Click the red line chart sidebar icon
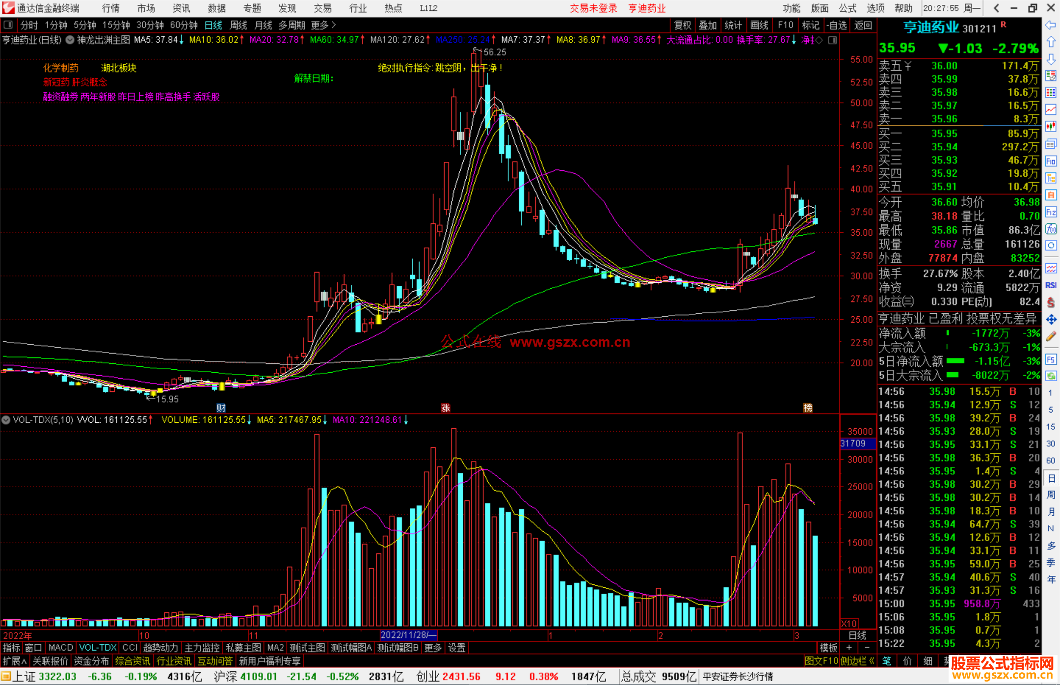The width and height of the screenshot is (1060, 685). (x=1051, y=109)
